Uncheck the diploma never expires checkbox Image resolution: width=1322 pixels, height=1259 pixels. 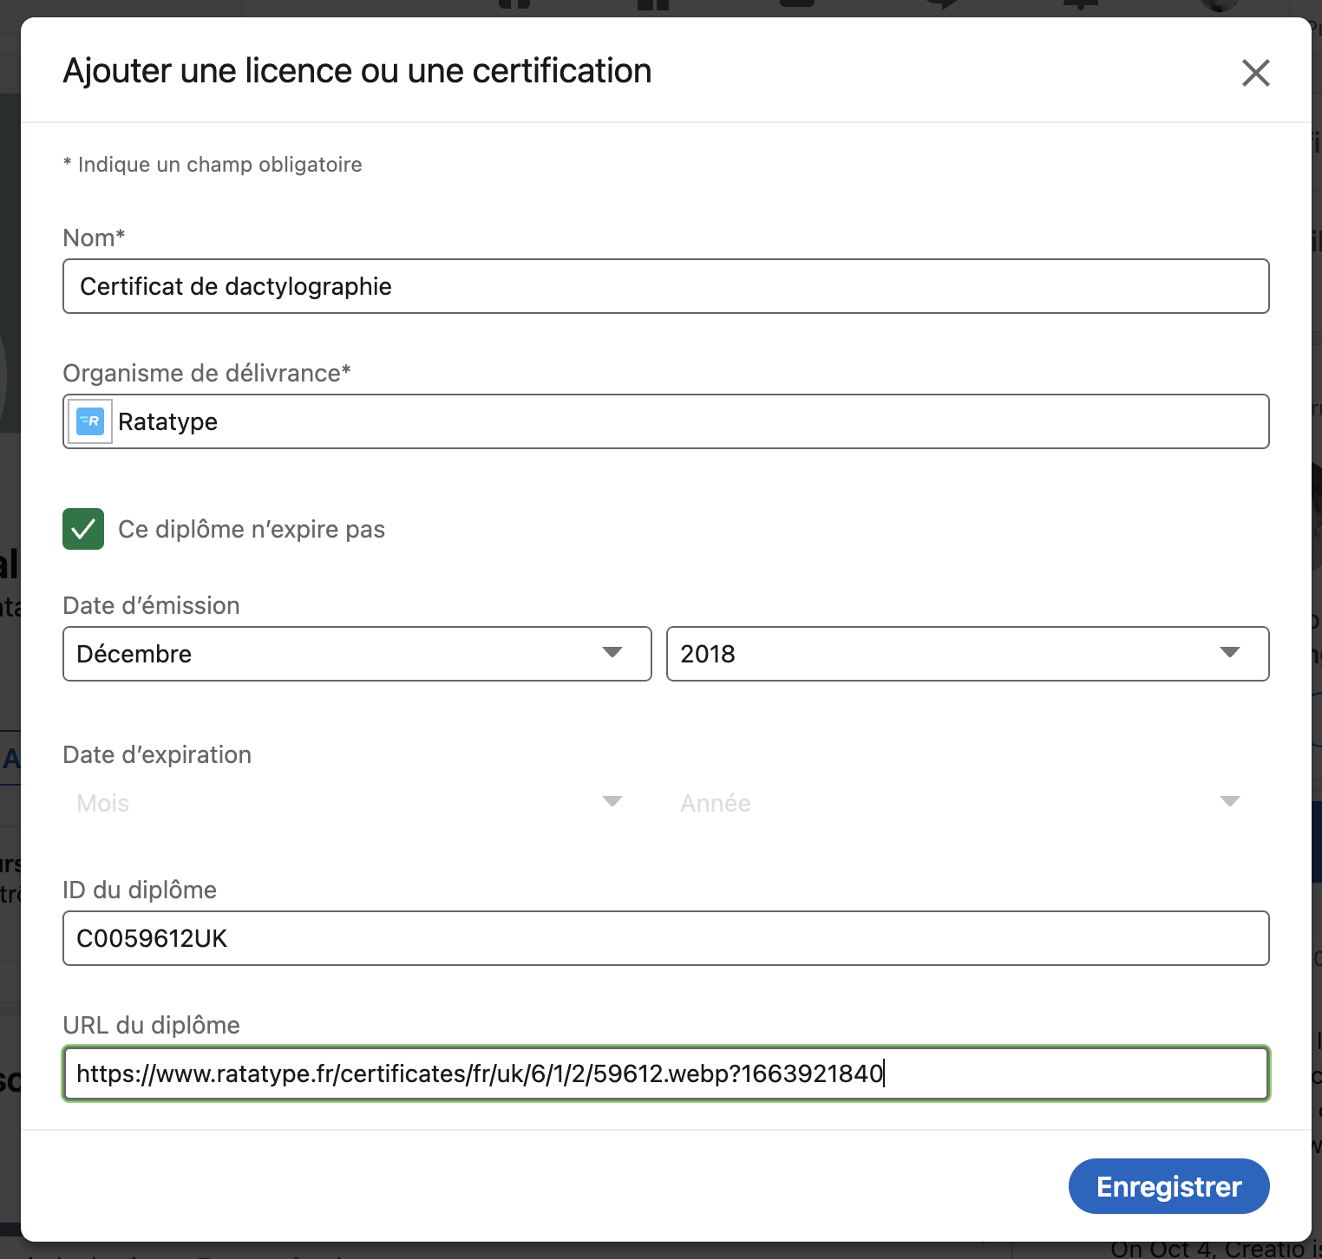click(83, 529)
